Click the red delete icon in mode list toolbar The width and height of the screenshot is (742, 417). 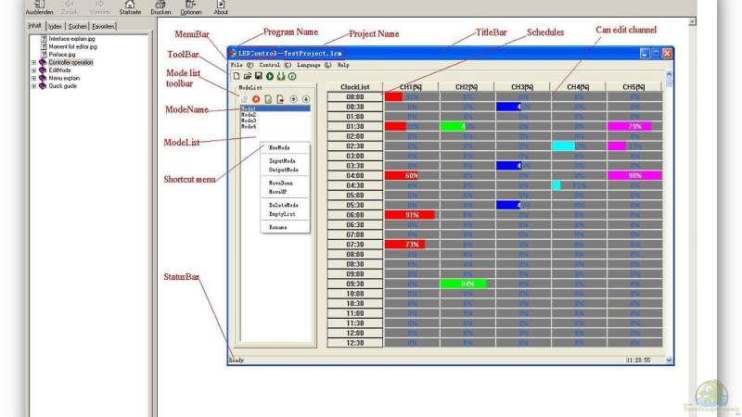(x=256, y=98)
